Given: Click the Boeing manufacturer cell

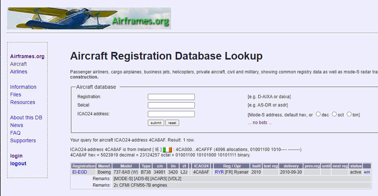Looking at the screenshot, I should pyautogui.click(x=104, y=172).
